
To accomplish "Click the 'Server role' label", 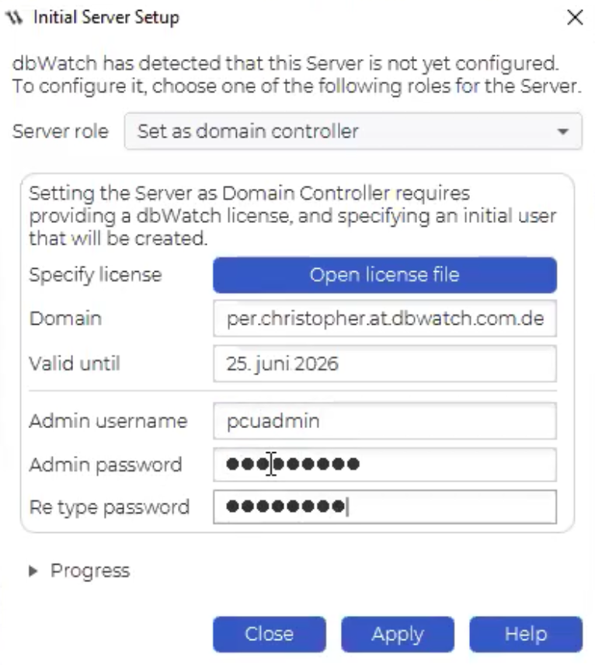I will [x=61, y=131].
